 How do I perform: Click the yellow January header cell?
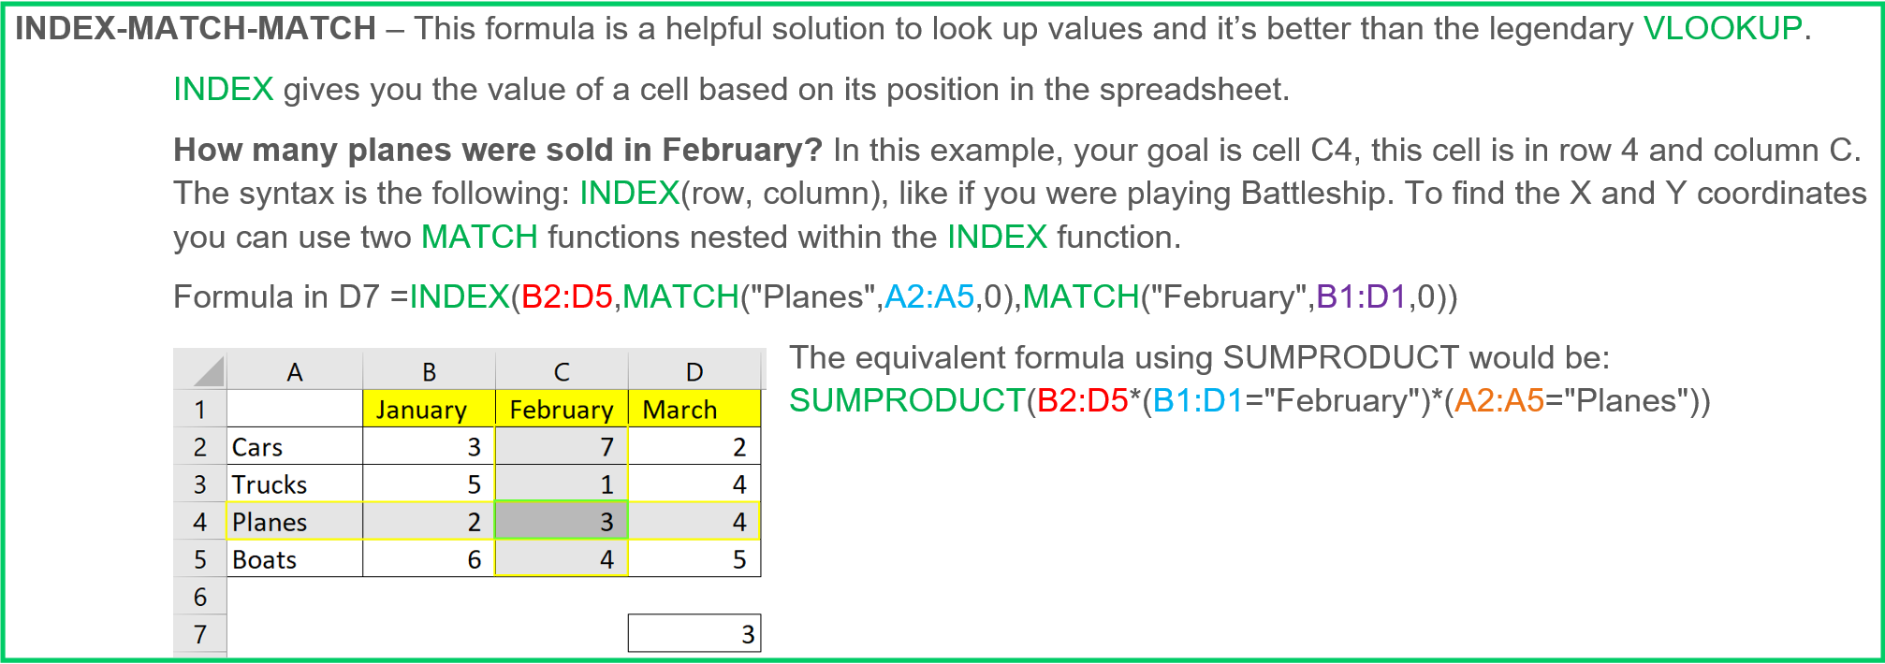pos(429,409)
